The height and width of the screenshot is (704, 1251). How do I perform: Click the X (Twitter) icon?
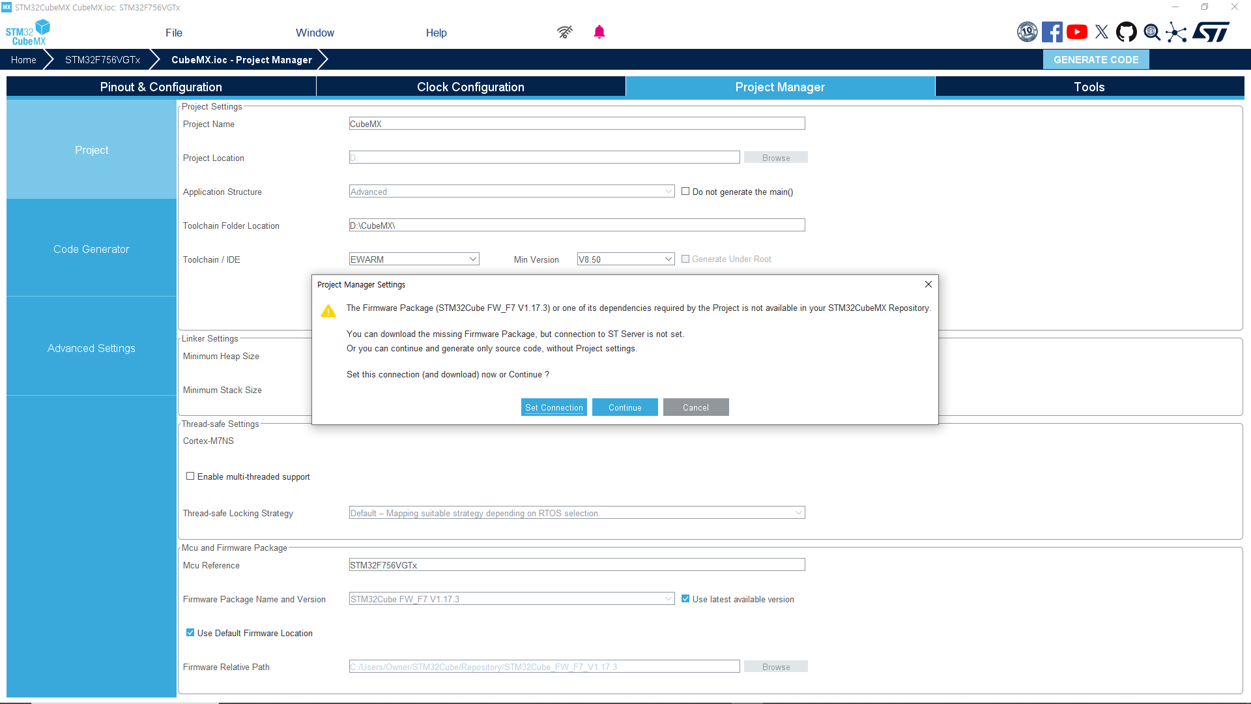1101,31
